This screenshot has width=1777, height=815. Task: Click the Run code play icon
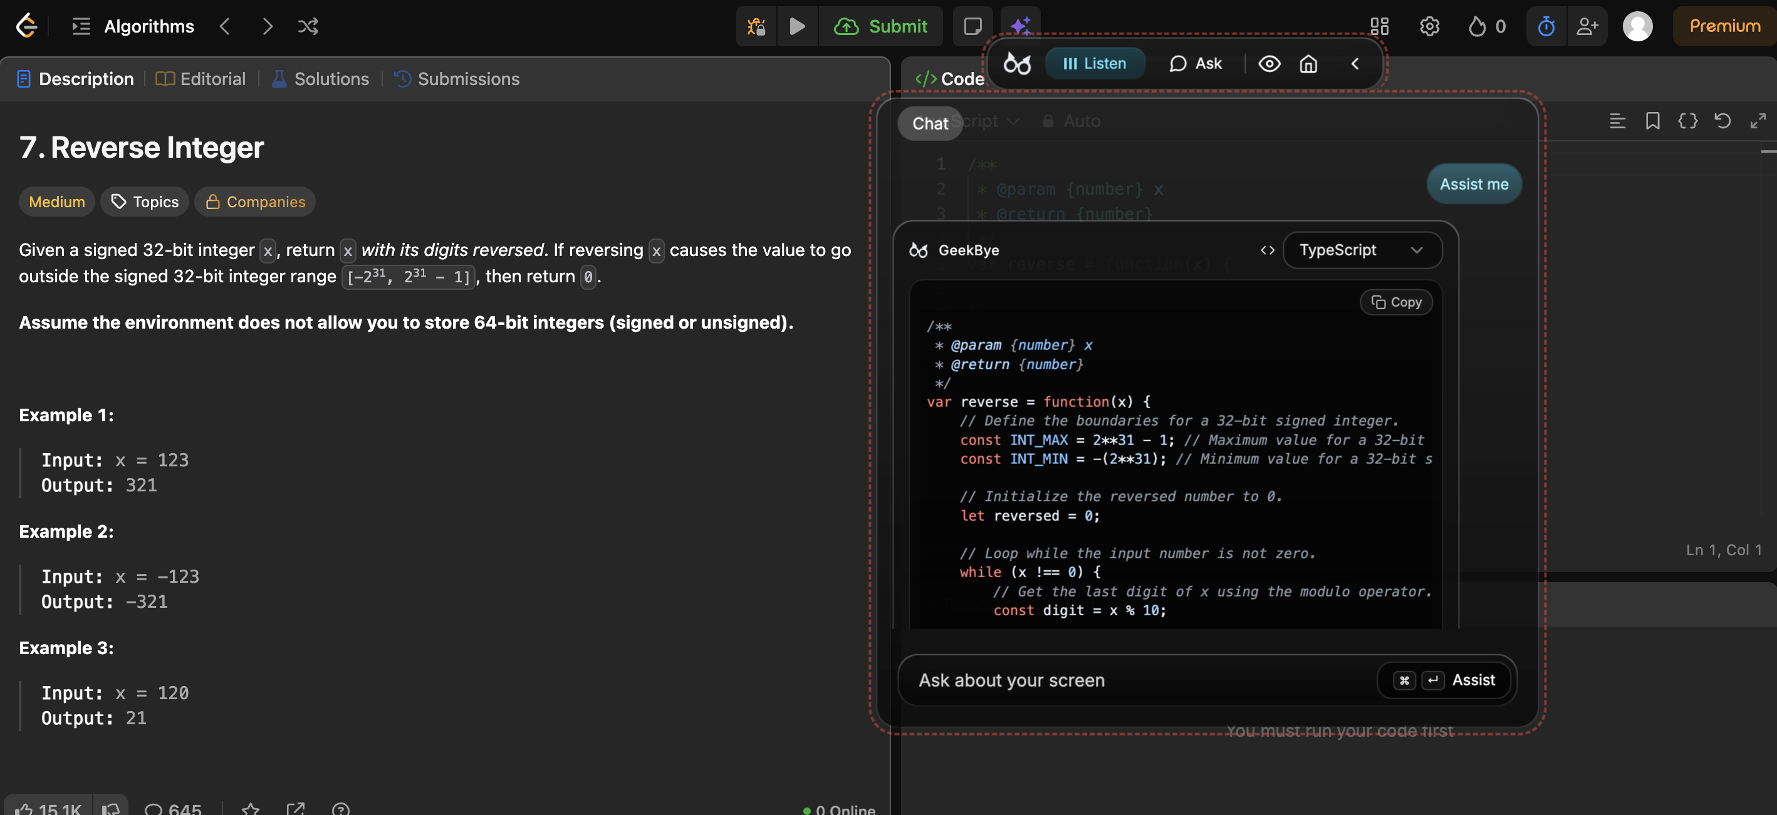pyautogui.click(x=797, y=26)
